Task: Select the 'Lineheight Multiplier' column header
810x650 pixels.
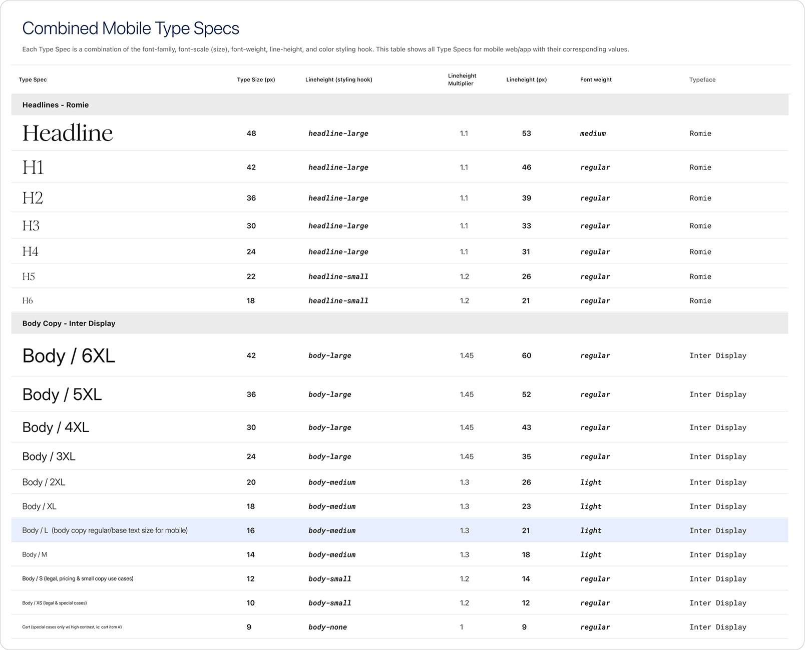Action: click(462, 79)
